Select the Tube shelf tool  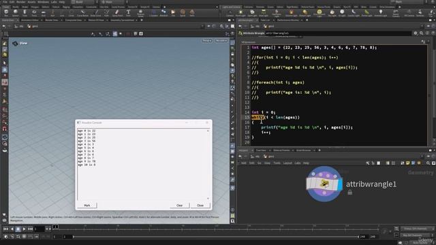coord(25,13)
